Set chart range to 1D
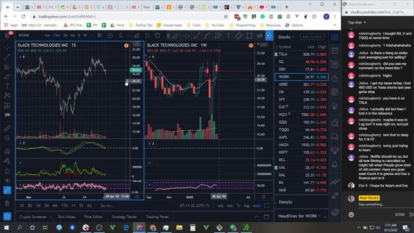 (22, 206)
